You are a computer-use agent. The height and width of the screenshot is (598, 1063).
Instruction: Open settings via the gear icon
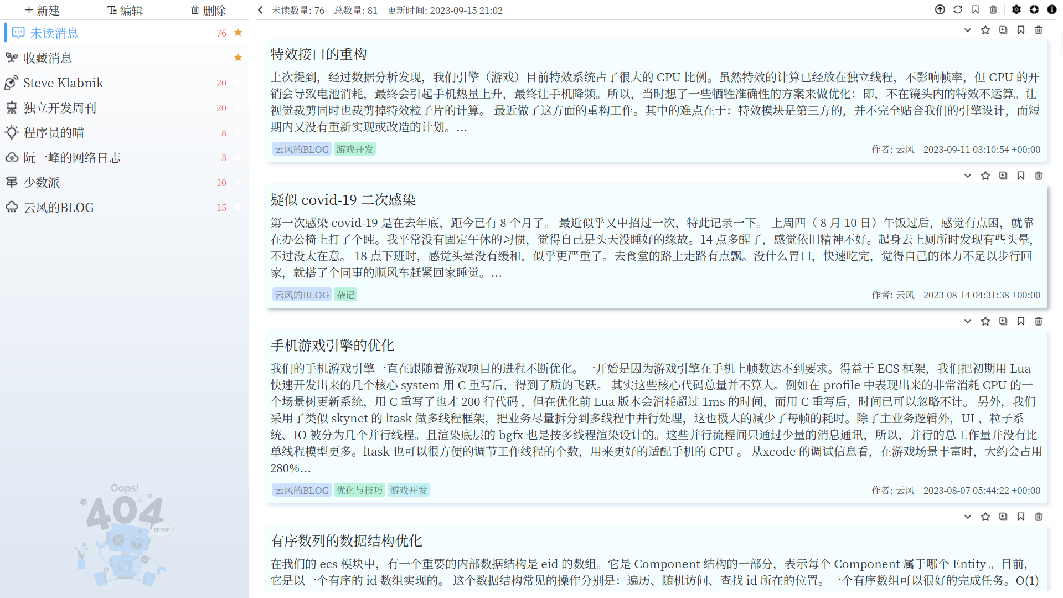[1016, 9]
